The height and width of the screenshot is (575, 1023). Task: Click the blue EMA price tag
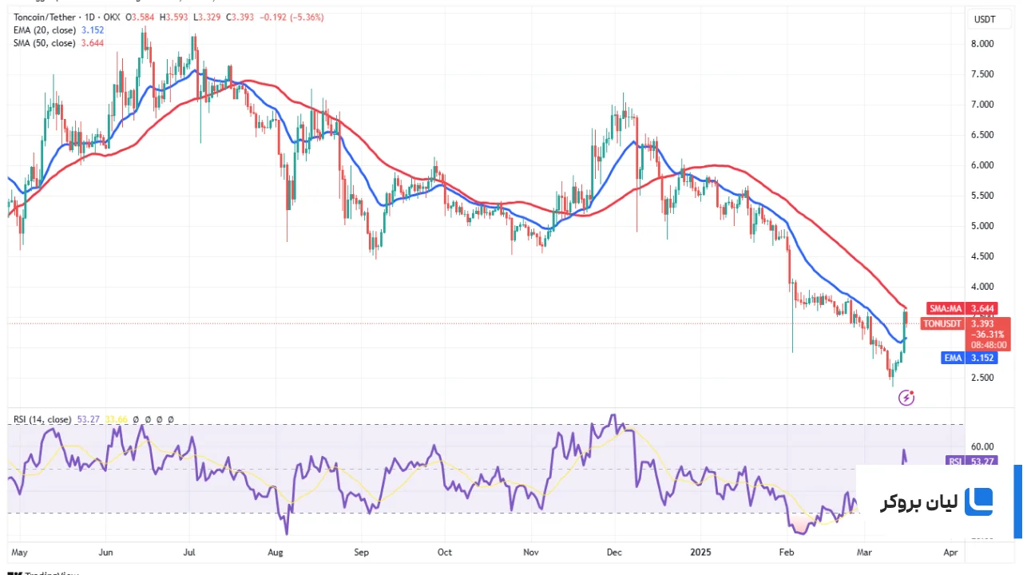coord(969,358)
